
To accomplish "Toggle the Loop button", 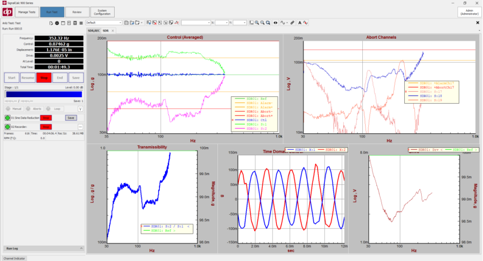I will click(54, 109).
